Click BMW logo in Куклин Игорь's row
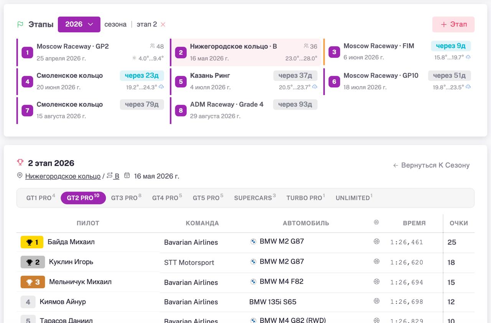The width and height of the screenshot is (491, 323). coord(253,262)
